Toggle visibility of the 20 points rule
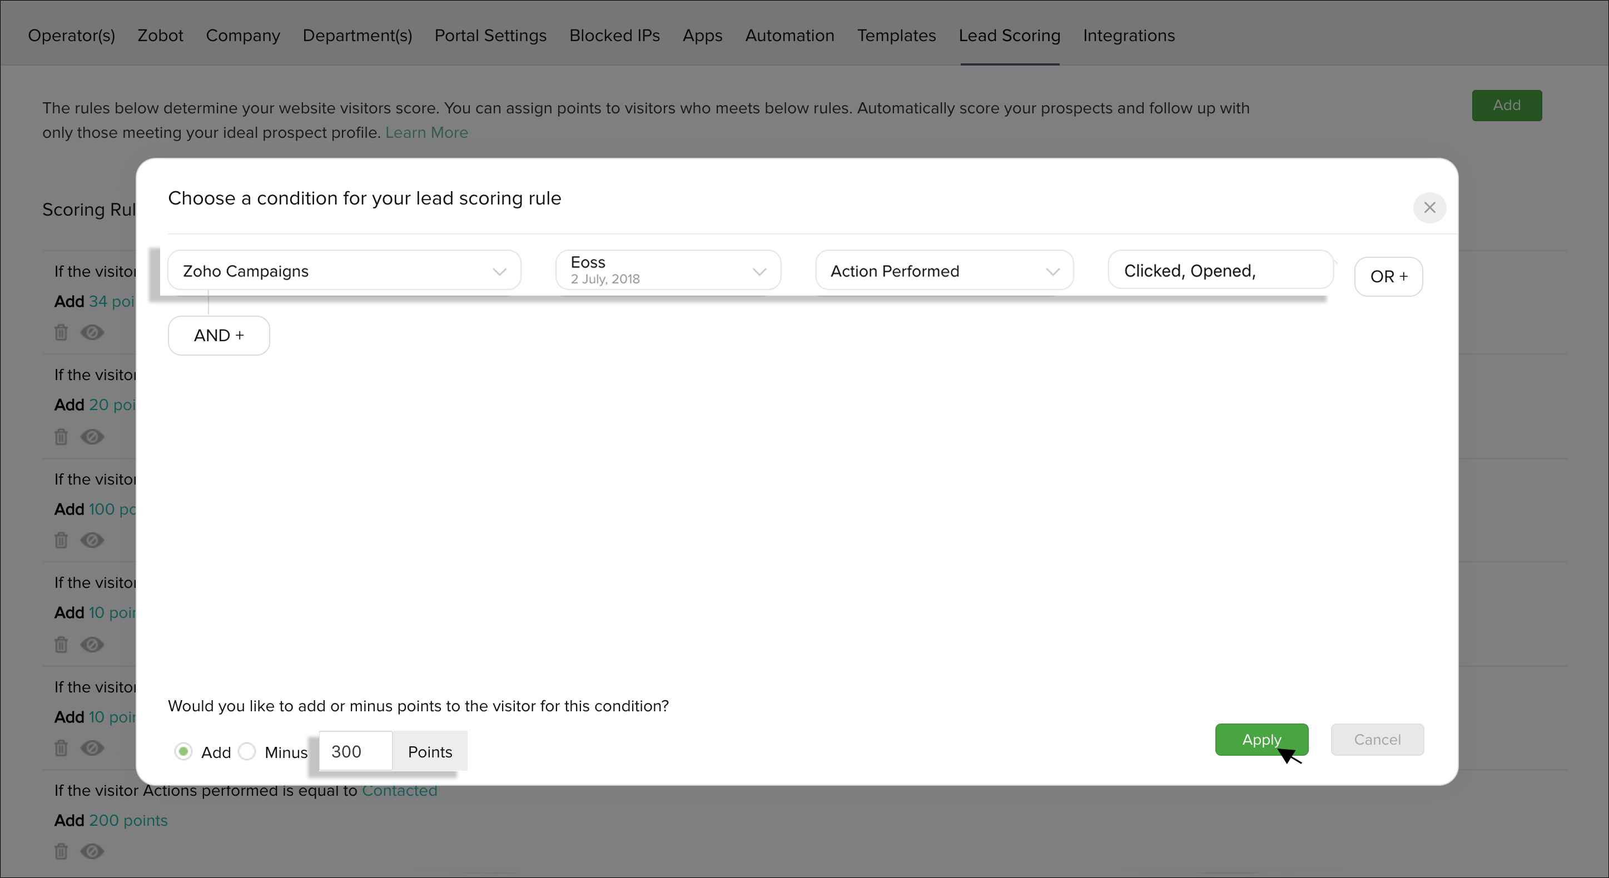The image size is (1609, 878). [92, 437]
